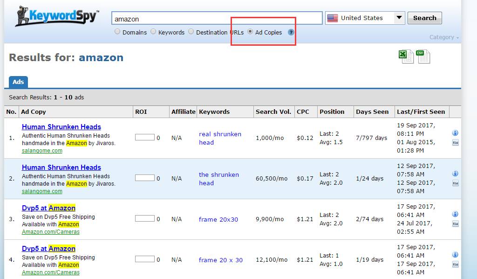This screenshot has width=477, height=279.
Task: Click ROI bar for frame 20 x 30 row
Action: click(x=145, y=259)
